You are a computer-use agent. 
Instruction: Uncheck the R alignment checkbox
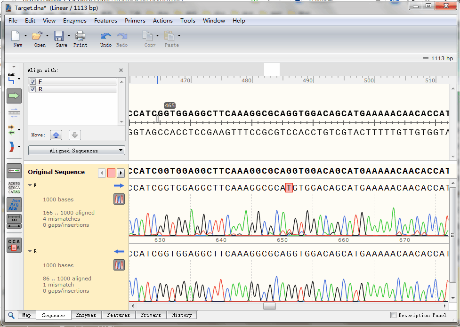click(33, 89)
